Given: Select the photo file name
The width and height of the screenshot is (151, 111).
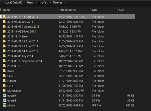Looking at the screenshot, I should 11,105.
